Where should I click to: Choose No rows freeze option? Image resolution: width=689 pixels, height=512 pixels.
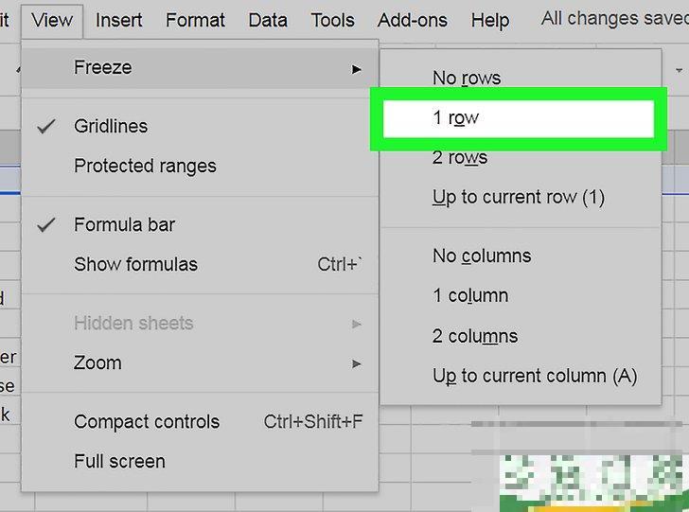click(x=467, y=78)
